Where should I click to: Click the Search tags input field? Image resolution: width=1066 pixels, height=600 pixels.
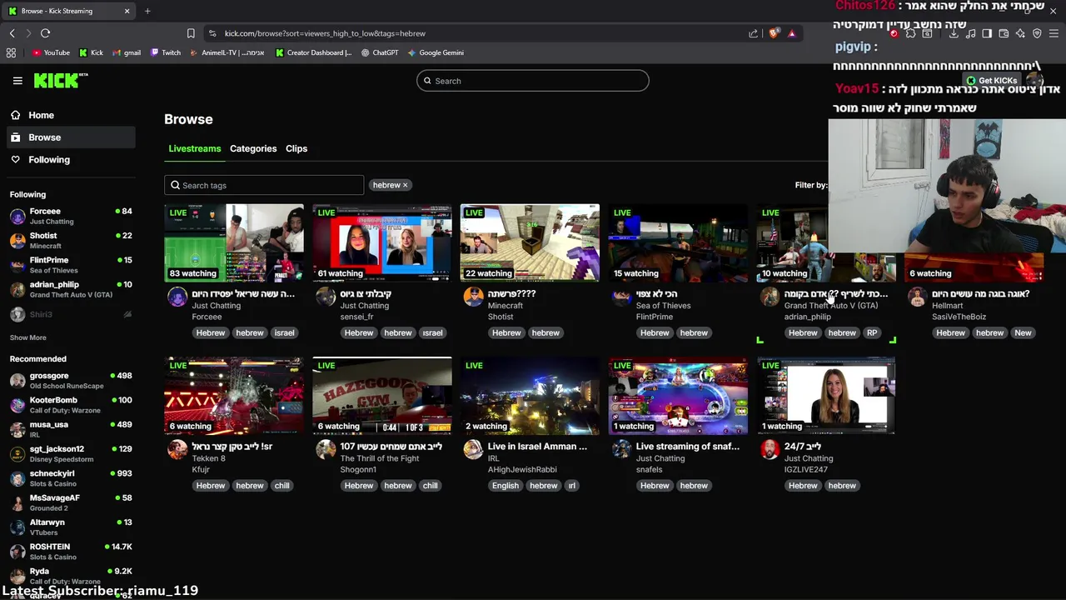point(264,185)
